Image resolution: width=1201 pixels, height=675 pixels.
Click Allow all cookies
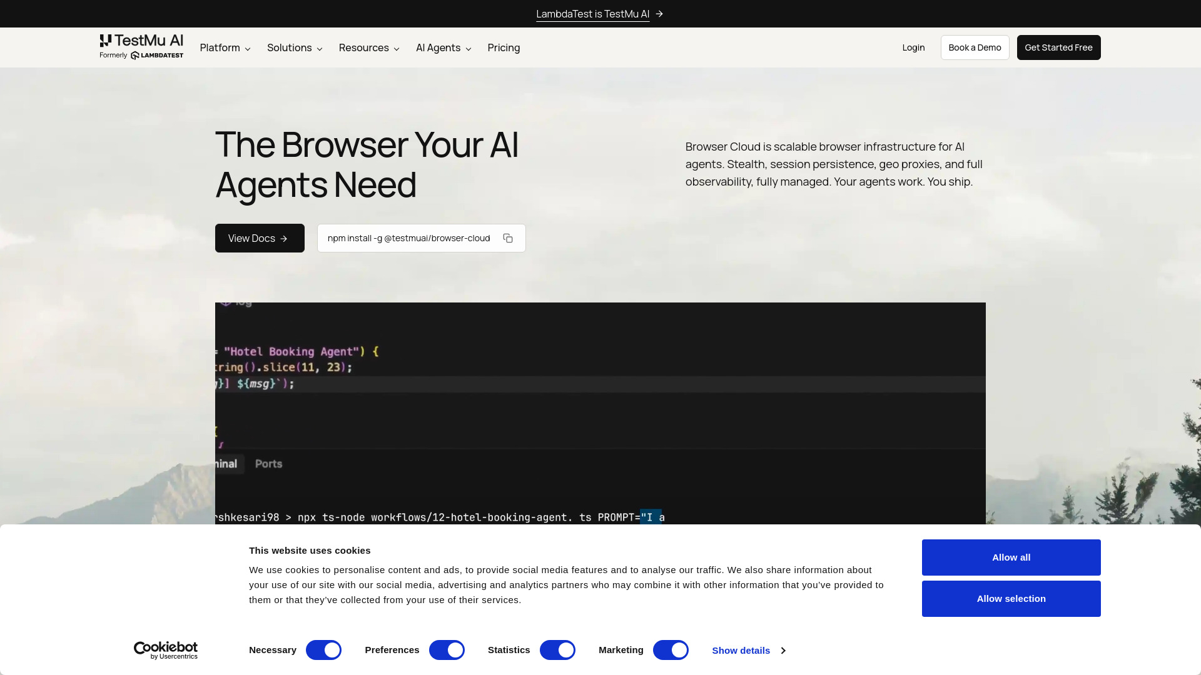[x=1011, y=557]
